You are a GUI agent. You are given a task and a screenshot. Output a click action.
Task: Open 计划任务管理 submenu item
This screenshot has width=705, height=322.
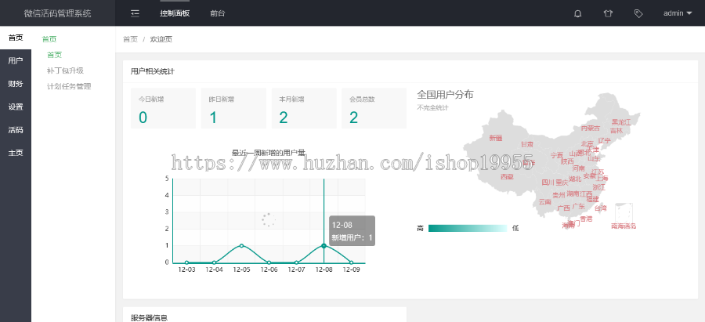click(x=69, y=86)
